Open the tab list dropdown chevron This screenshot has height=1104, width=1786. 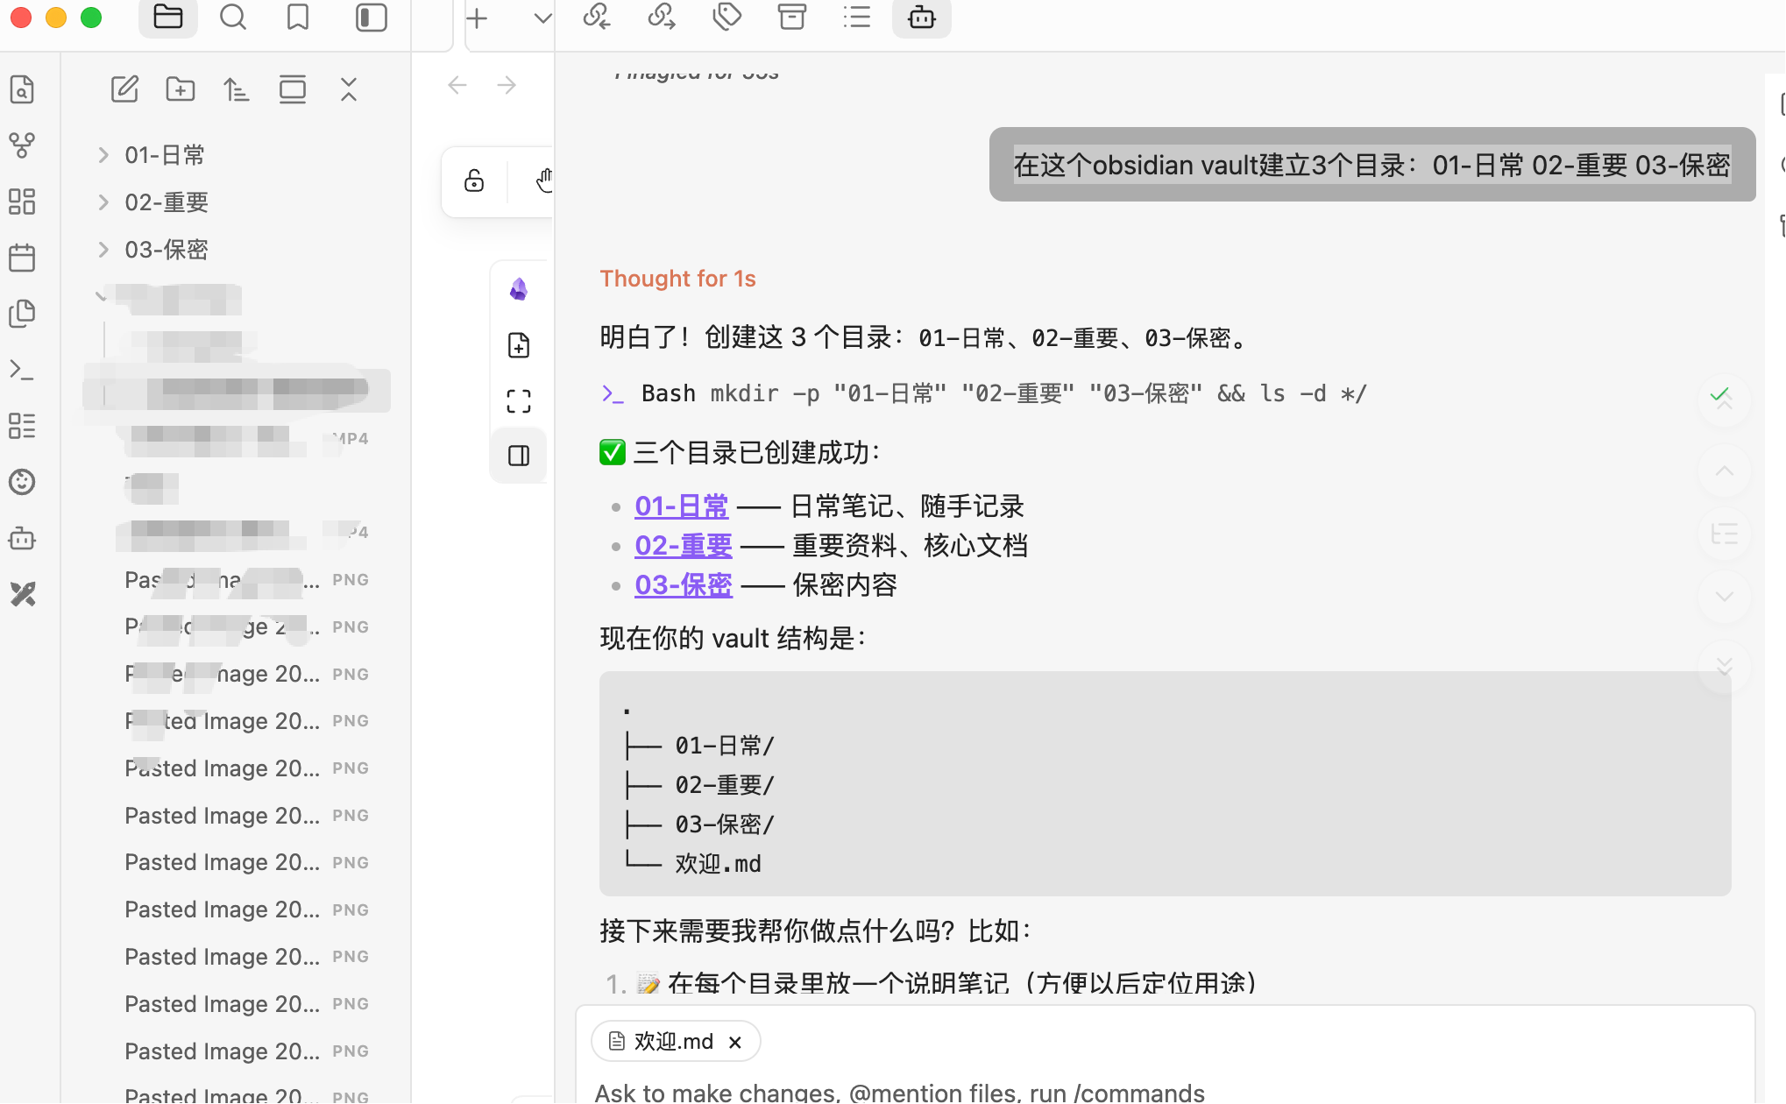tap(543, 18)
